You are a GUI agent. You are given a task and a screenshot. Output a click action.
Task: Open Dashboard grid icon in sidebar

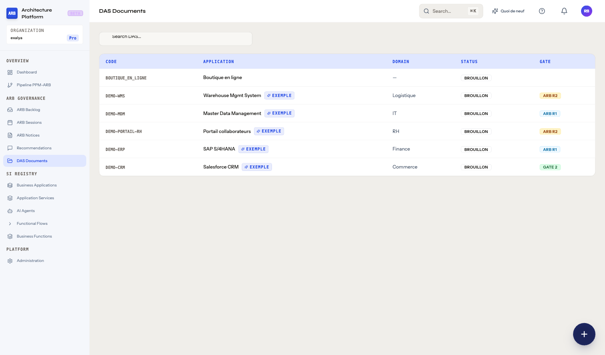pos(10,72)
